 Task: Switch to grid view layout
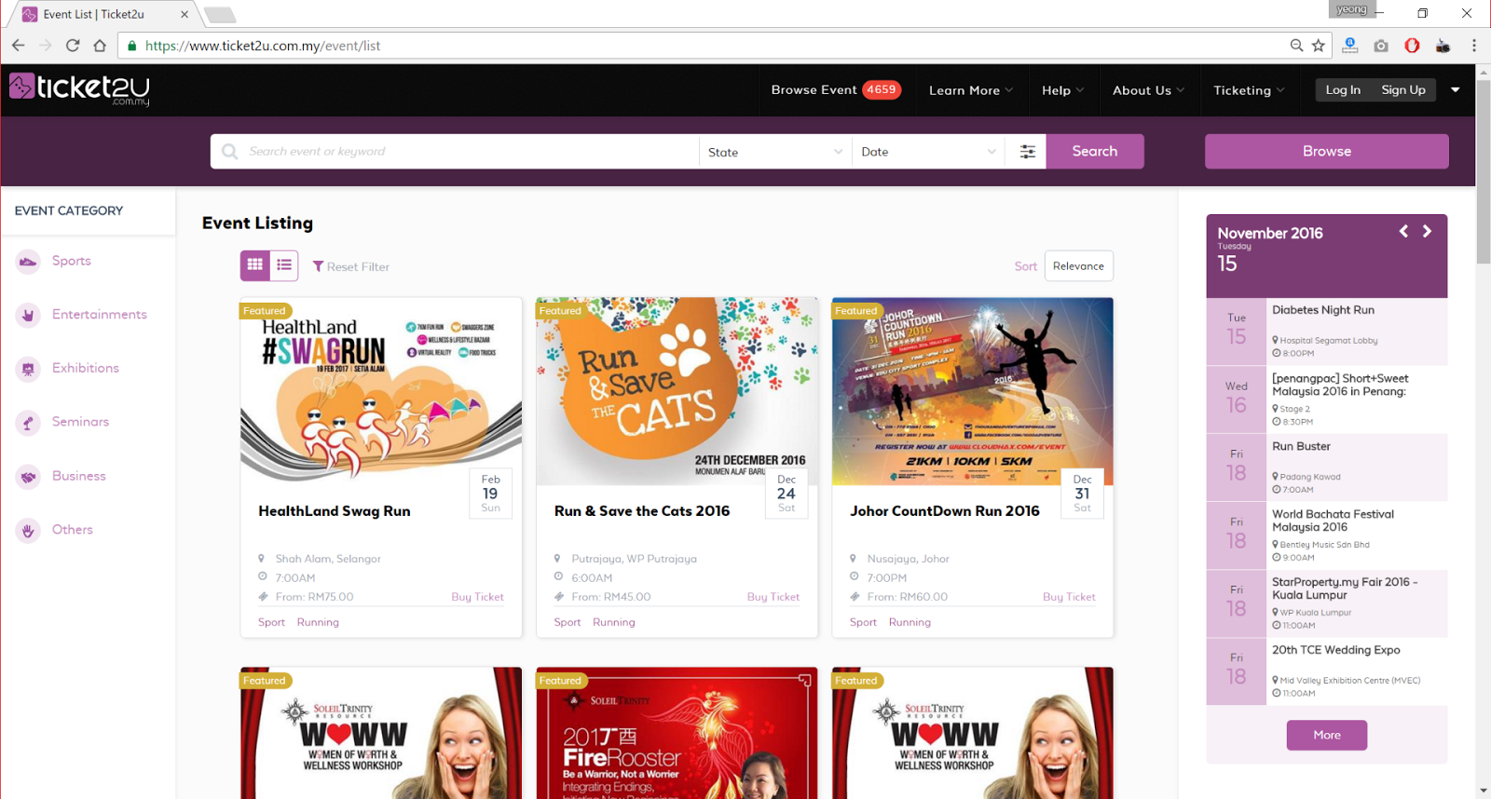pos(255,265)
